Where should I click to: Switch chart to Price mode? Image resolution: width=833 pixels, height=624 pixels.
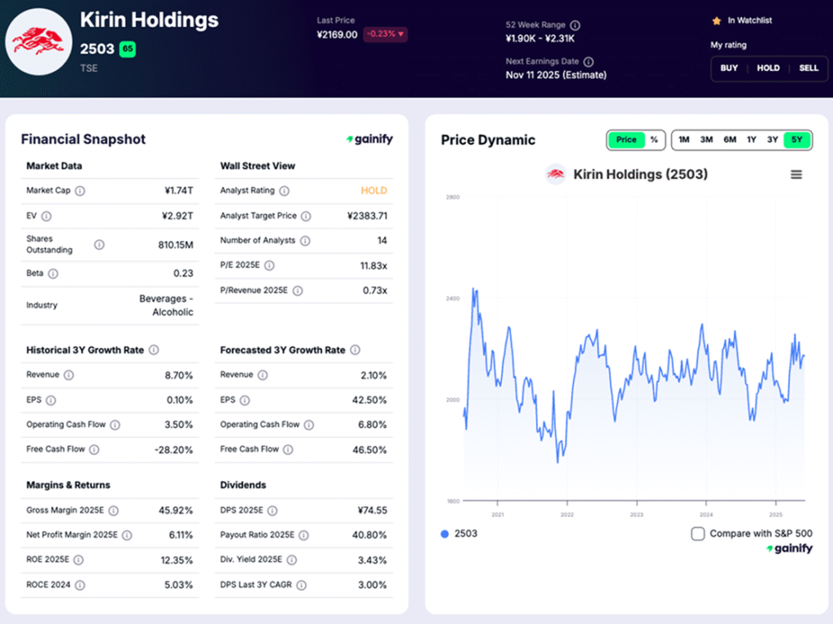point(626,140)
